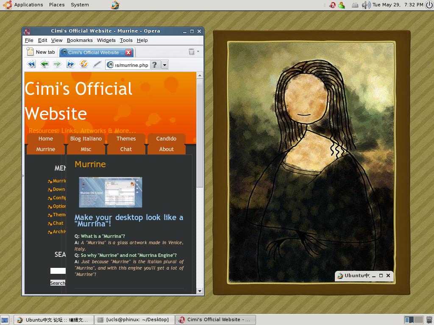Open Blog Italiano page

(x=86, y=139)
